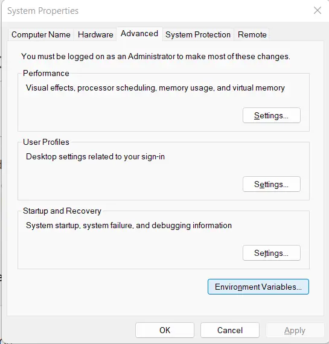Open the Hardware tab
The width and height of the screenshot is (329, 344).
point(95,34)
